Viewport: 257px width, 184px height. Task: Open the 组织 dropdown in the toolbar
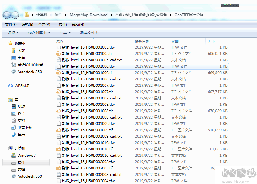(13, 33)
